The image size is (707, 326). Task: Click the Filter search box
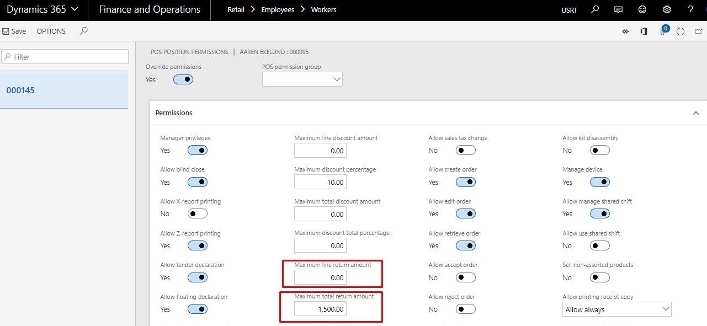65,57
